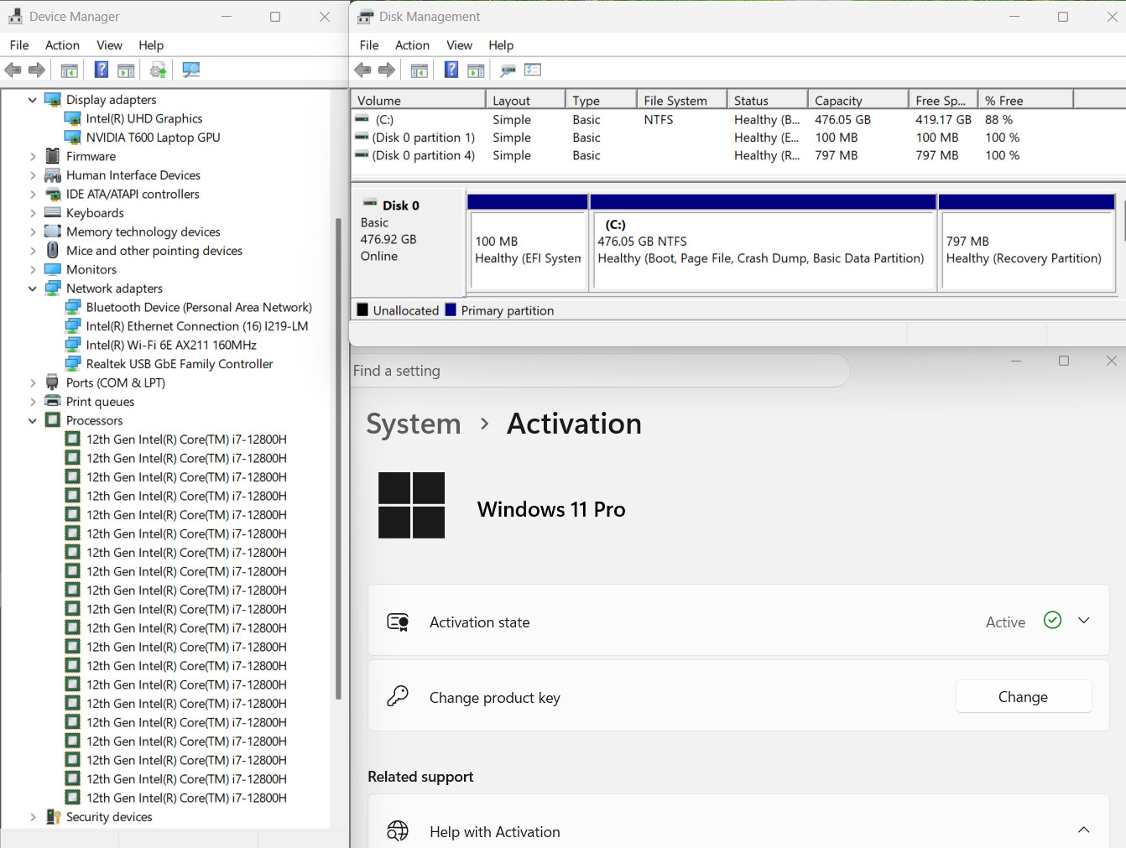The height and width of the screenshot is (848, 1126).
Task: Sort volumes by Status column header
Action: (767, 100)
